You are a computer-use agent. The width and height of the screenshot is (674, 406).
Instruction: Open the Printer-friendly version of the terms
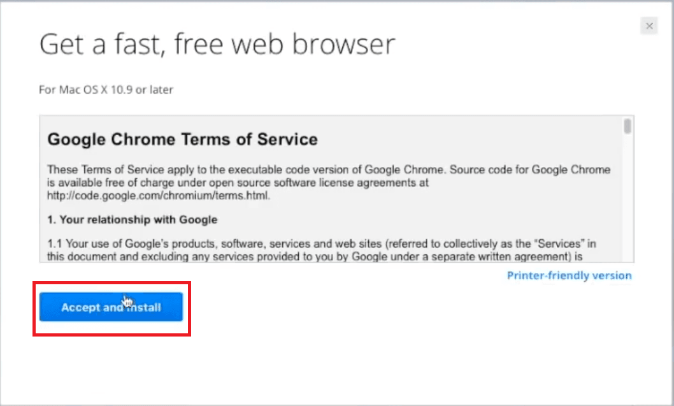point(569,275)
